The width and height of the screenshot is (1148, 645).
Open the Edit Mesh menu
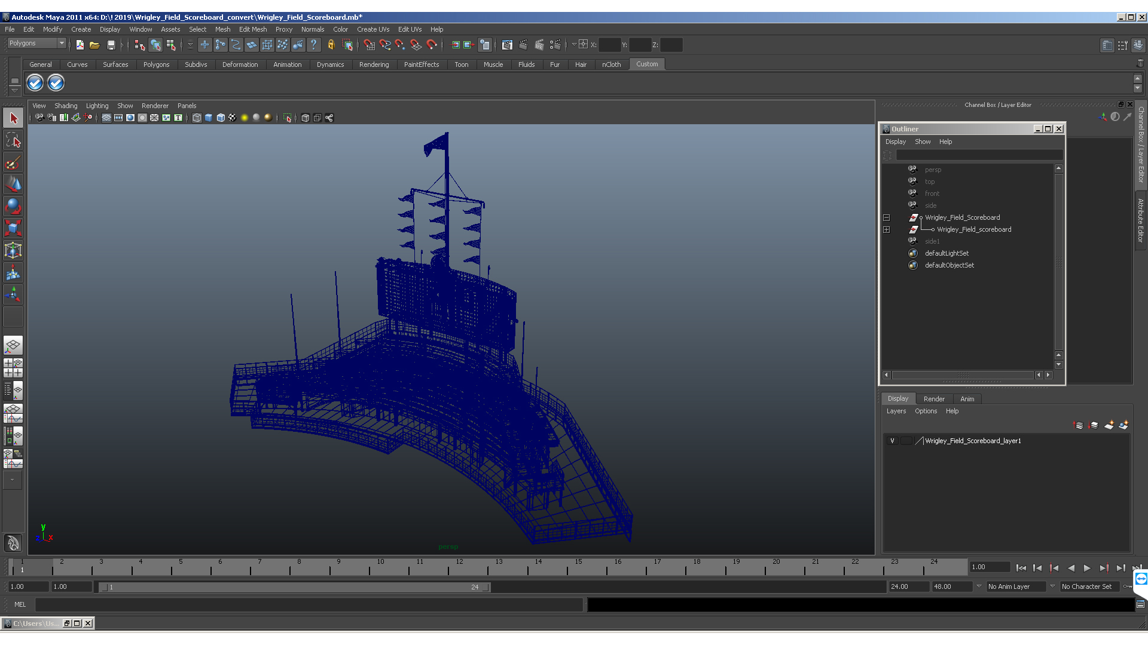tap(253, 29)
